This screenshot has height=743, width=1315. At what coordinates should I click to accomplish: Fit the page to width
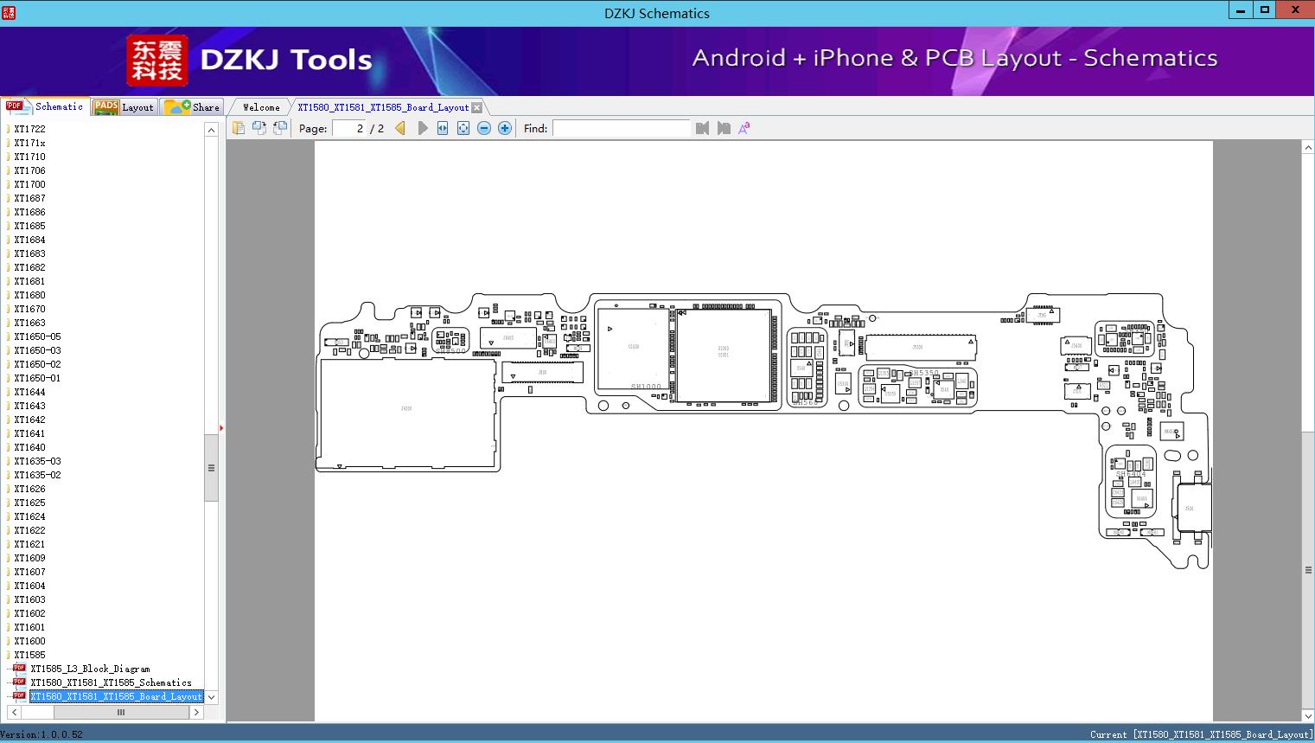pyautogui.click(x=443, y=128)
